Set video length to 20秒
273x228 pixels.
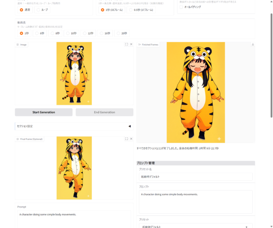tap(122, 33)
